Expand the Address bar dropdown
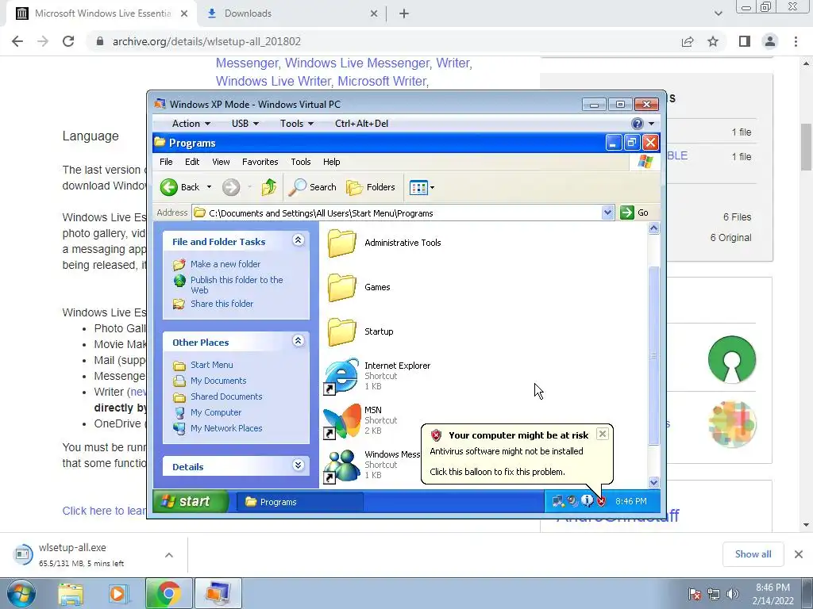This screenshot has width=813, height=609. tap(607, 213)
